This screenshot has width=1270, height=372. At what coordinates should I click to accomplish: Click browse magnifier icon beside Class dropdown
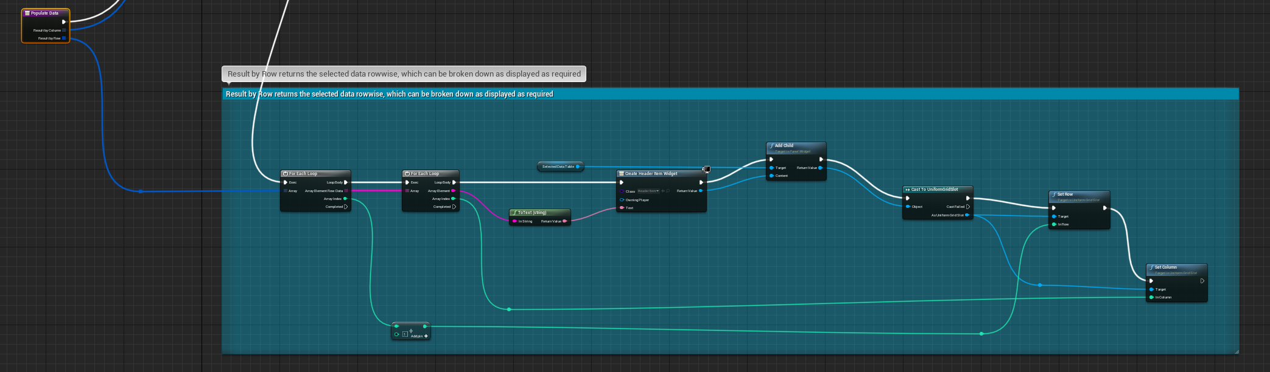pyautogui.click(x=668, y=191)
